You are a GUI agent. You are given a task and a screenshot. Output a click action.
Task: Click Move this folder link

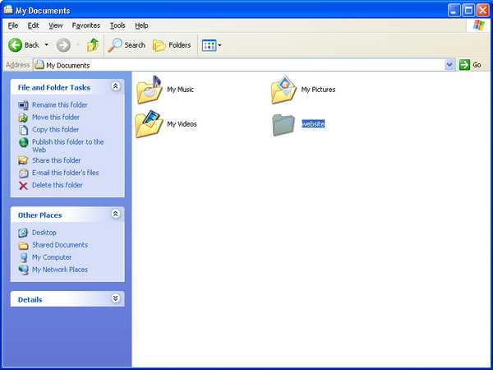(56, 117)
